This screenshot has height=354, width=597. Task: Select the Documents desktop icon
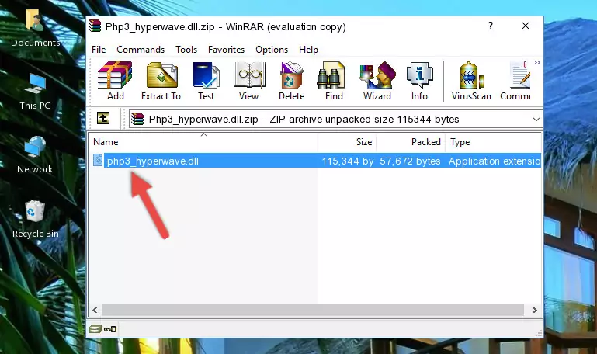point(35,29)
